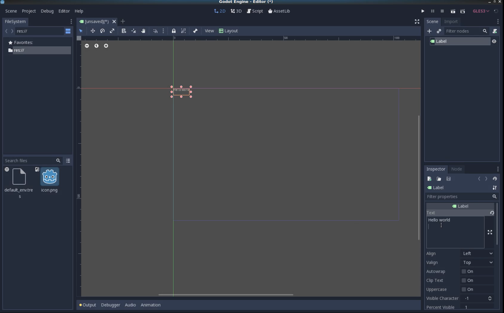Click the Add child node plus icon
Viewport: 504px width, 313px height.
[x=429, y=31]
